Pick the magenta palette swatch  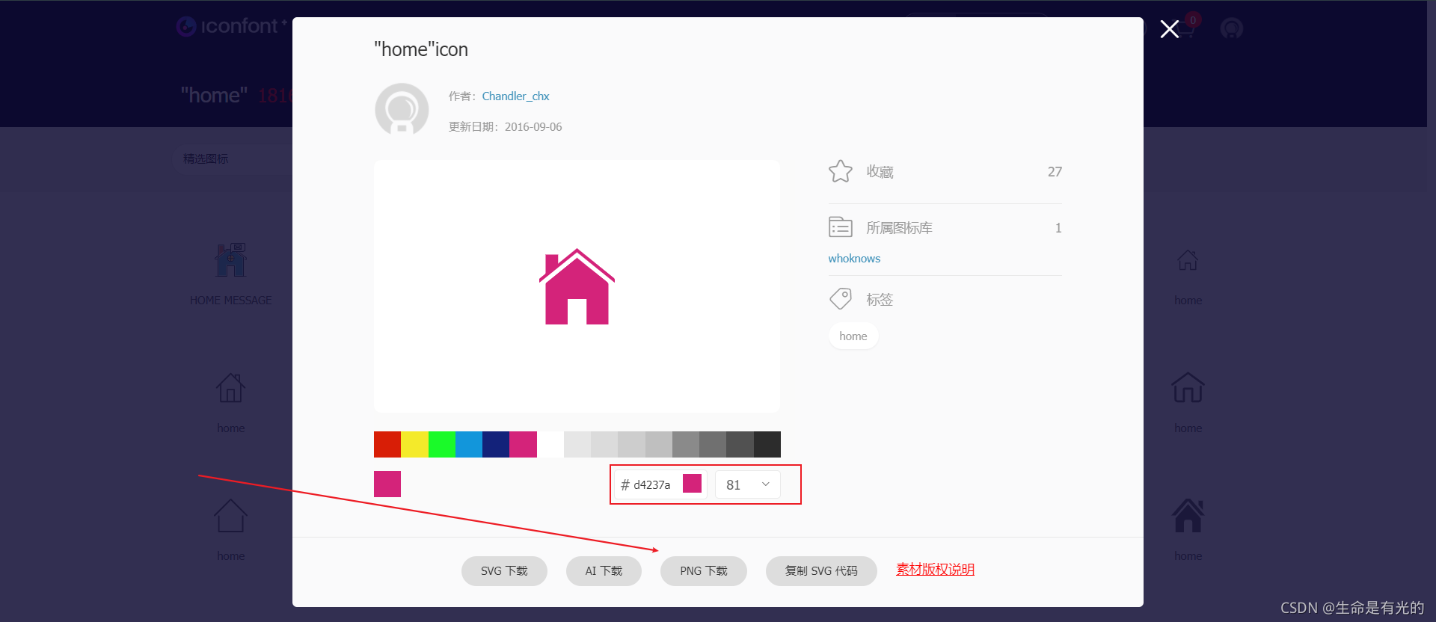[523, 444]
